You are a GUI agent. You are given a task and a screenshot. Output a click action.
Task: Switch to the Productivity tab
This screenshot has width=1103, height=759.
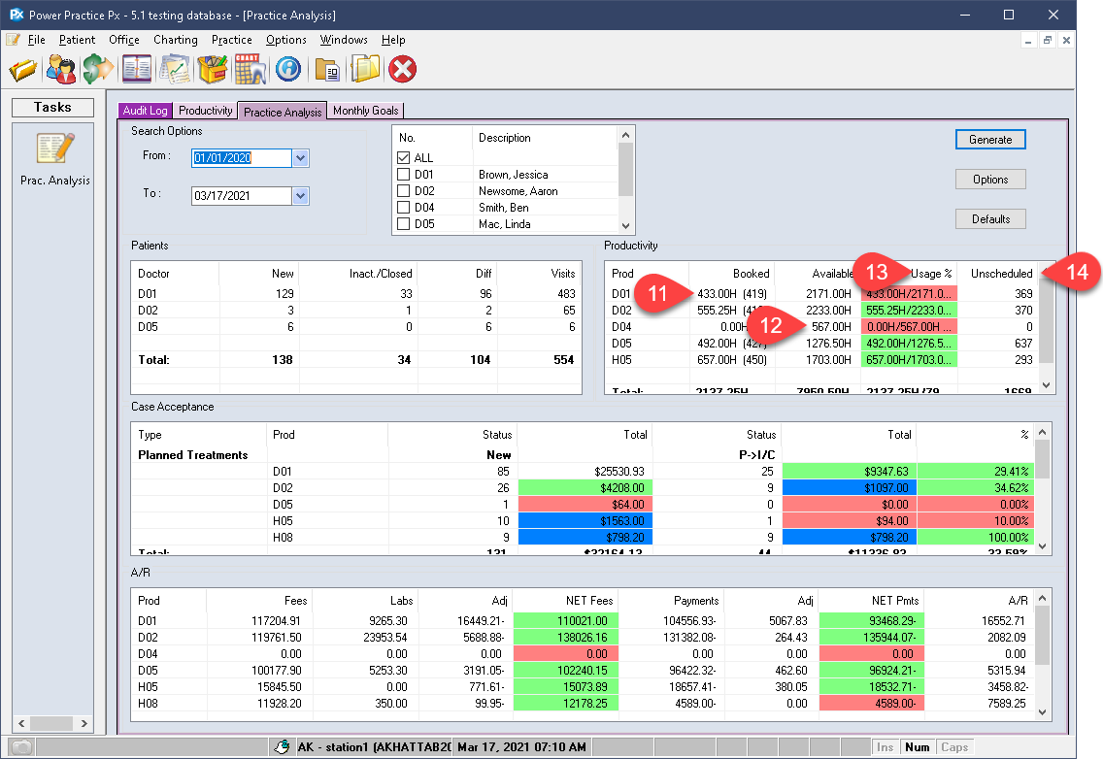tap(205, 111)
